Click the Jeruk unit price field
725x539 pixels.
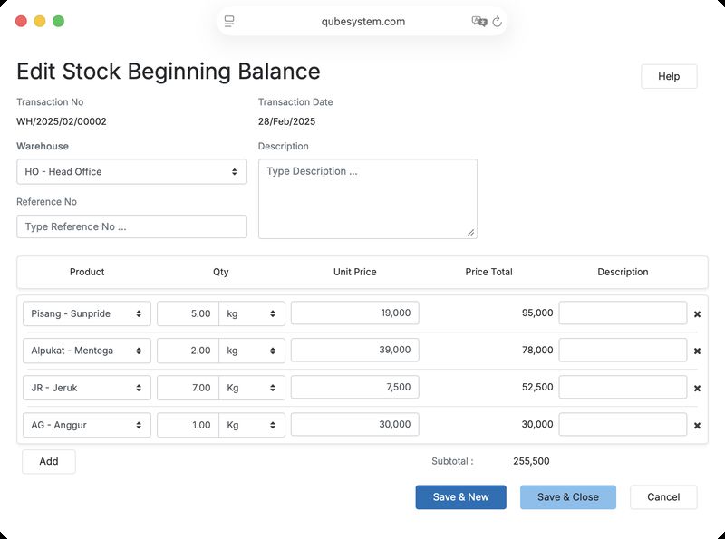tap(355, 387)
